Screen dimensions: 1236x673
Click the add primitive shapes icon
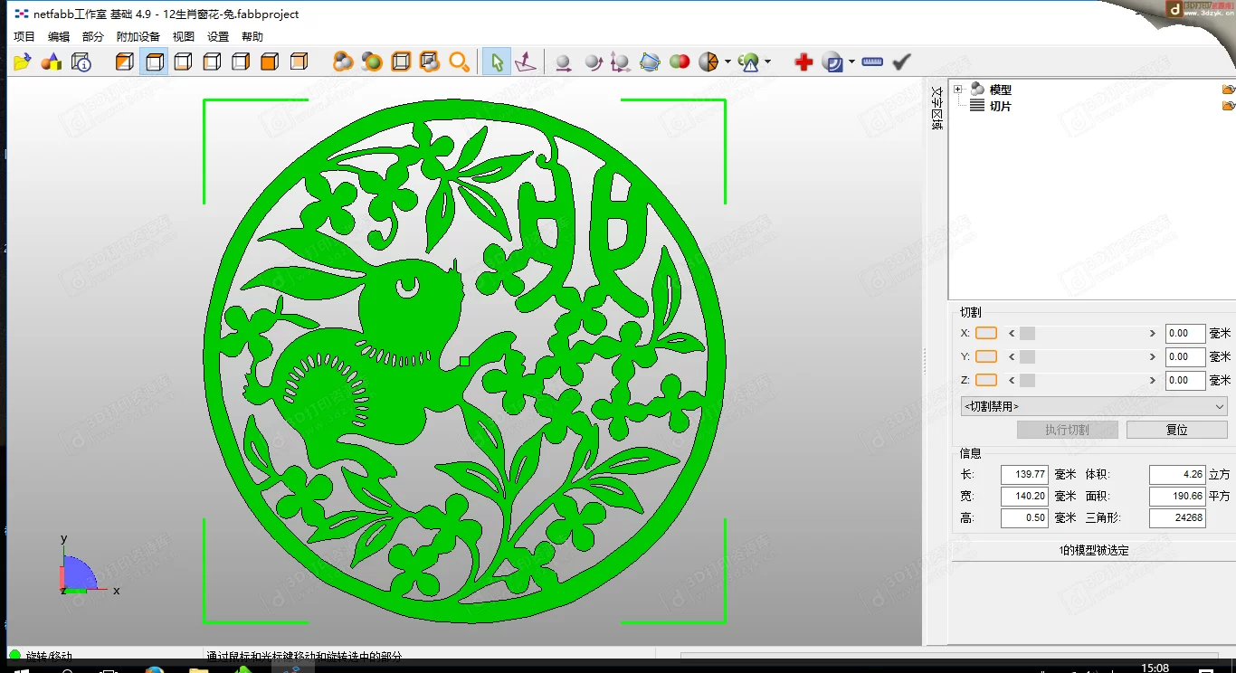(52, 62)
